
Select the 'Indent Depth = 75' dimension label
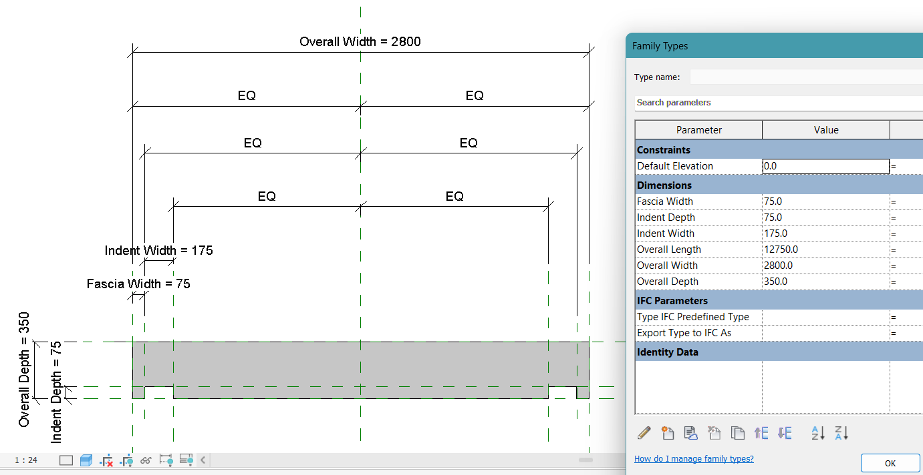57,392
